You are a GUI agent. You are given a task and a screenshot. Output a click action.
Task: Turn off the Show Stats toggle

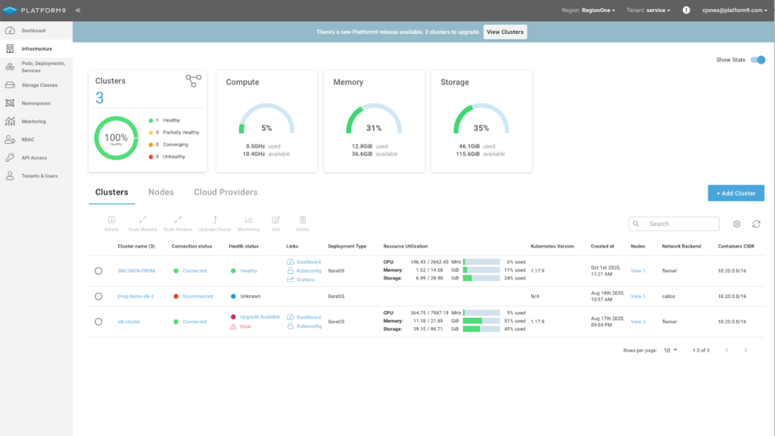click(757, 60)
